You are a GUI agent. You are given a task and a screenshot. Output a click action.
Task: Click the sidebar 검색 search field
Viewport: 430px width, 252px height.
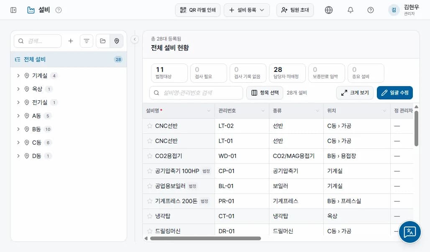pyautogui.click(x=38, y=41)
